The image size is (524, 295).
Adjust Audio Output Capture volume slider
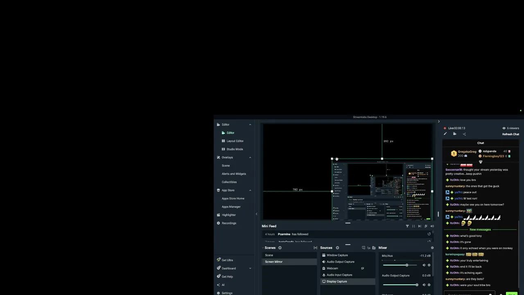coord(401,285)
